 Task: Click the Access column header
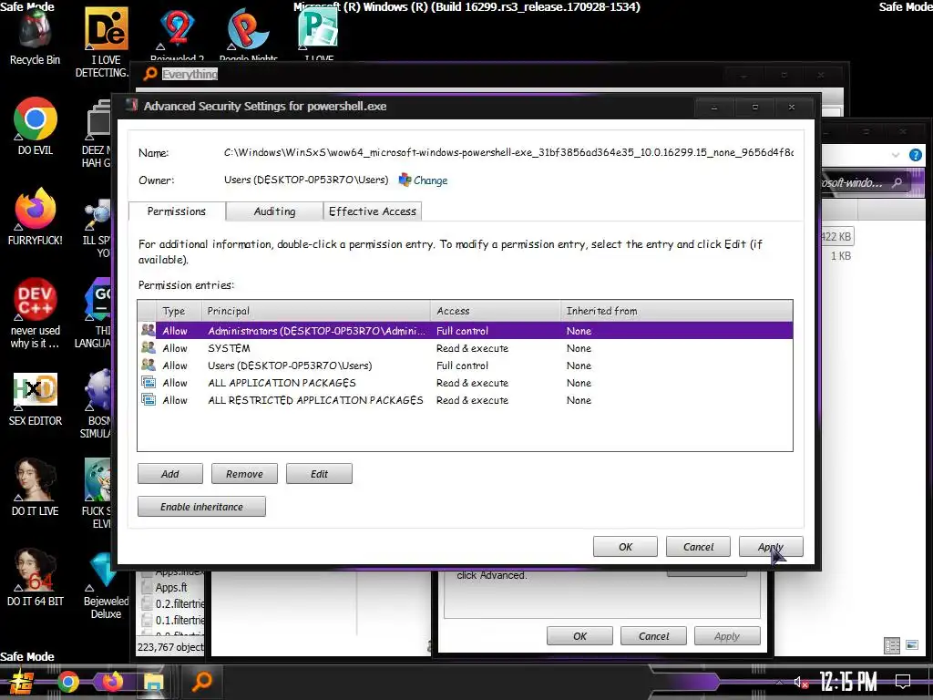click(x=496, y=311)
